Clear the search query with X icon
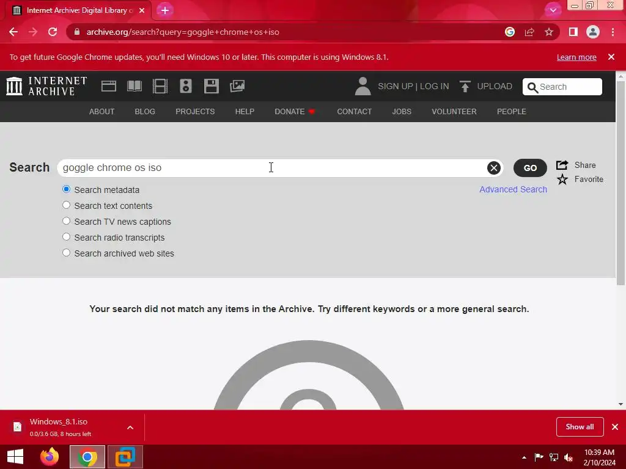 [x=494, y=168]
